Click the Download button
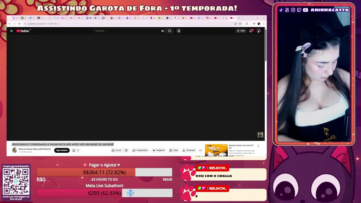 tap(189, 150)
